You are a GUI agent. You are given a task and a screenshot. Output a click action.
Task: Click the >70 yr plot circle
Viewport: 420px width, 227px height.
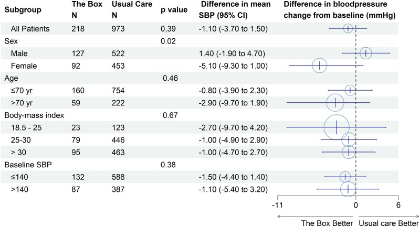click(x=335, y=103)
